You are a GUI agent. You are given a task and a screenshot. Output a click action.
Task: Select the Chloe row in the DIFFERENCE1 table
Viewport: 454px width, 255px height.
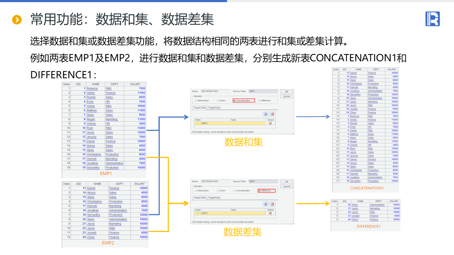365,220
